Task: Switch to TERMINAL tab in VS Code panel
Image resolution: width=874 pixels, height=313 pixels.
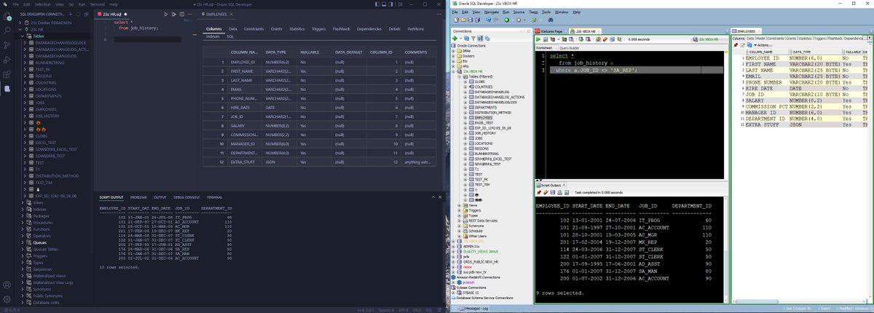Action: [214, 197]
